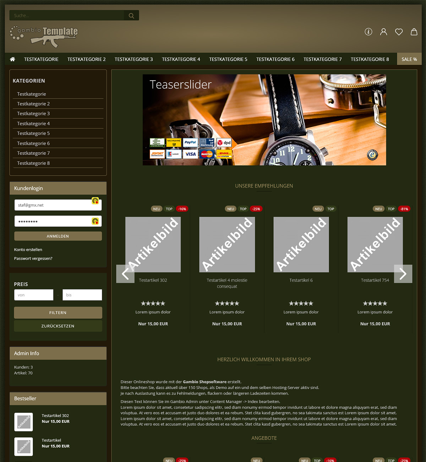The image size is (426, 462).
Task: Open the shopping cart bag icon
Action: [414, 32]
